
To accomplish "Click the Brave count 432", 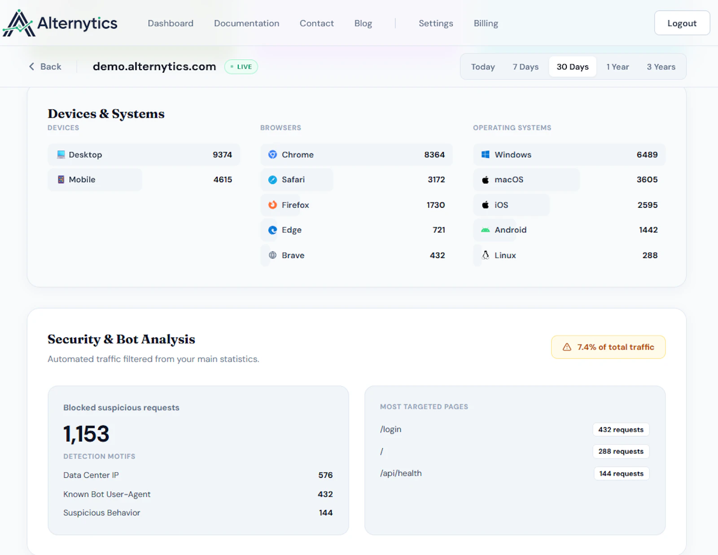I will pyautogui.click(x=438, y=255).
